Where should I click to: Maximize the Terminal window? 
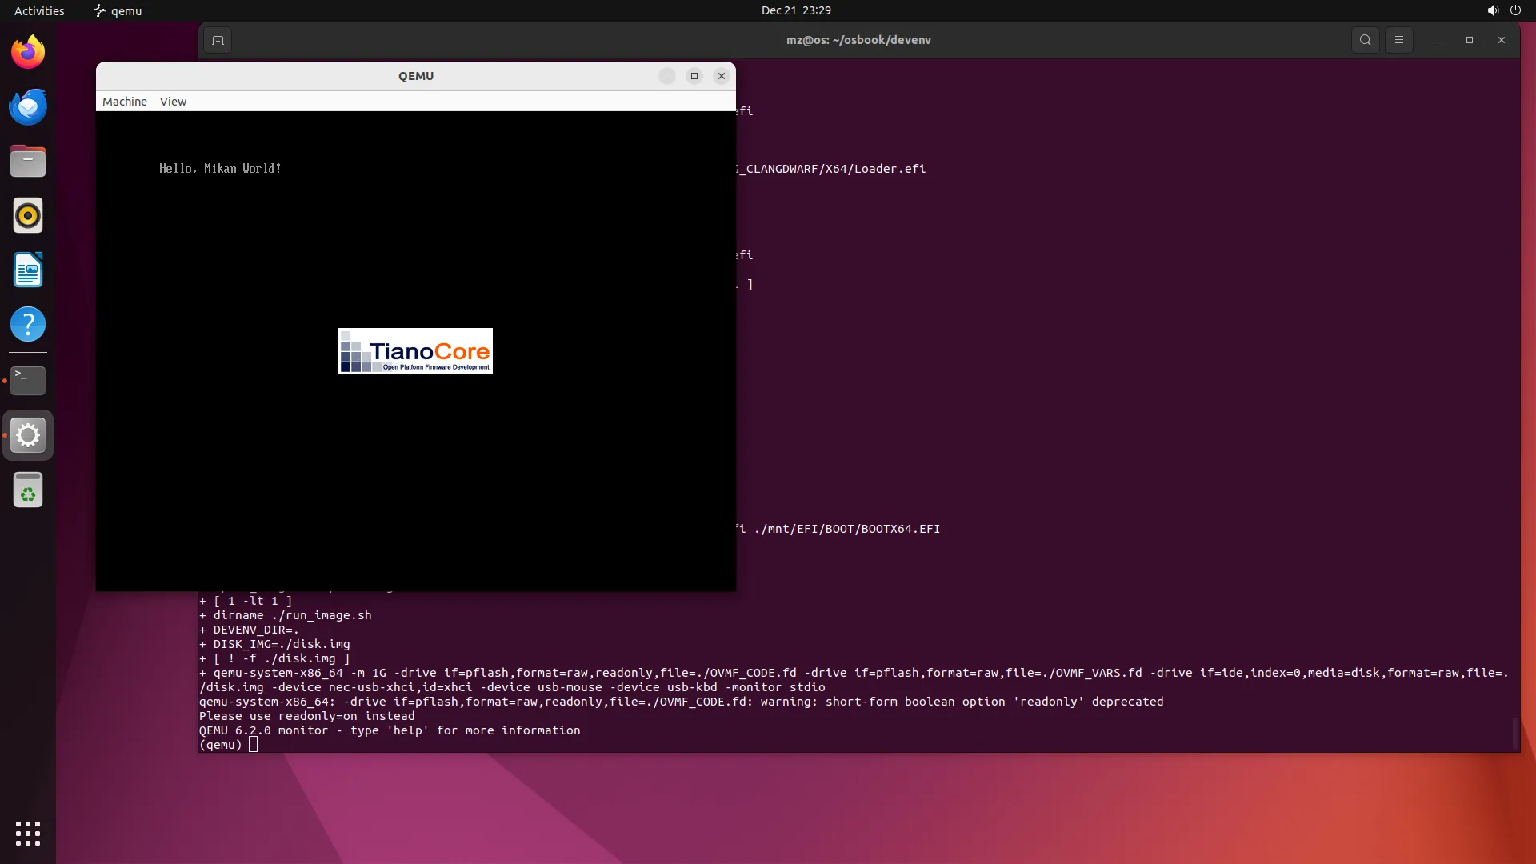1470,40
